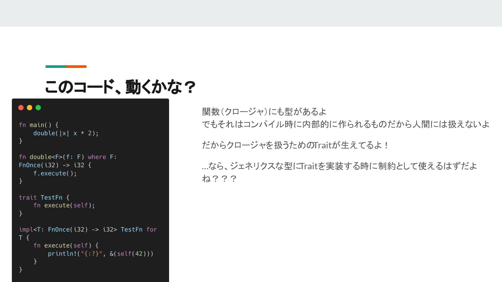
Task: Click the text line 「関数（クロージャ）にも型があるよ」
Action: pos(264,112)
